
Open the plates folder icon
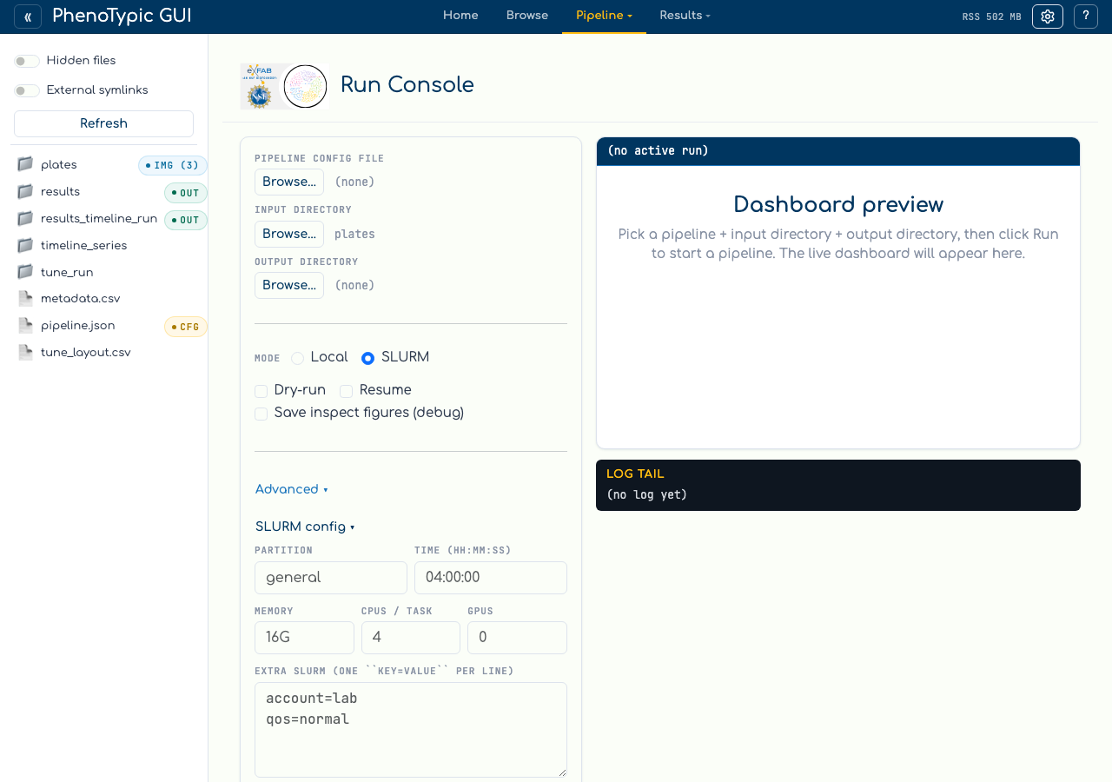pos(25,164)
